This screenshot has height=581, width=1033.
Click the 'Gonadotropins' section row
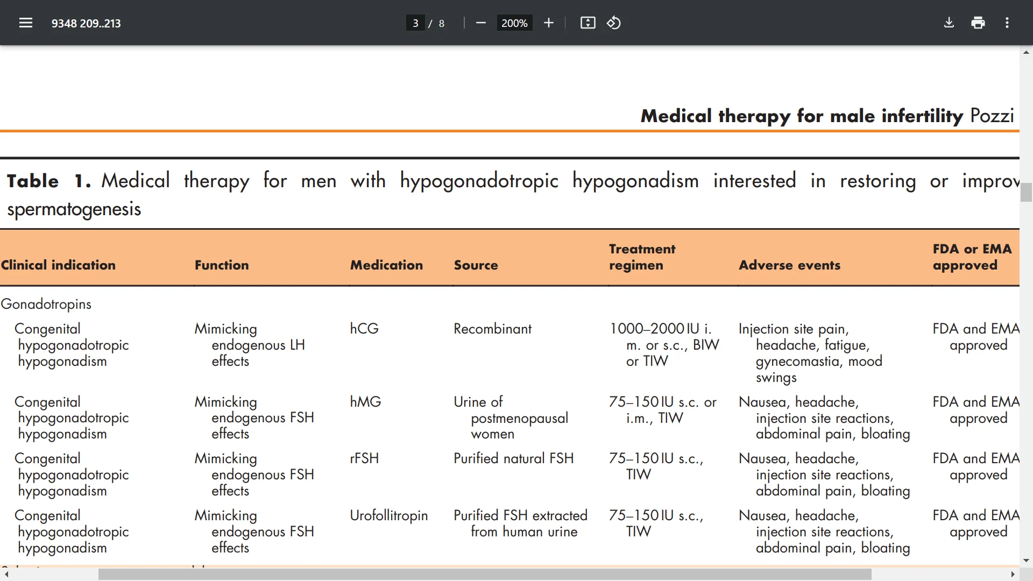(x=46, y=304)
